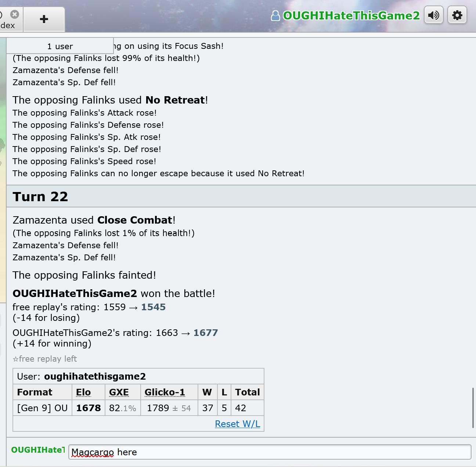Click the GXE value 82.1%
The height and width of the screenshot is (467, 476).
pos(123,408)
